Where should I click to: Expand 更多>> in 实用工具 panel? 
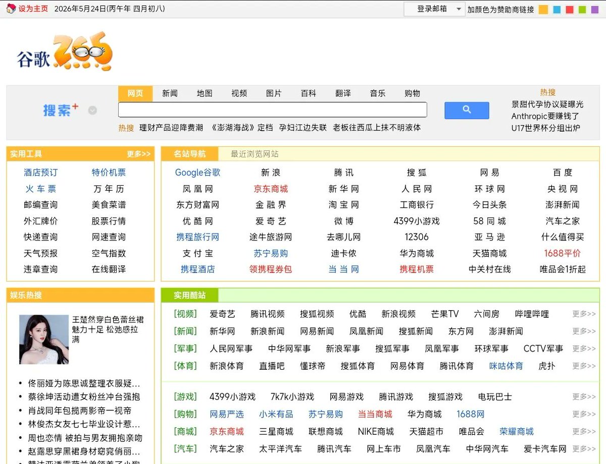click(x=139, y=154)
